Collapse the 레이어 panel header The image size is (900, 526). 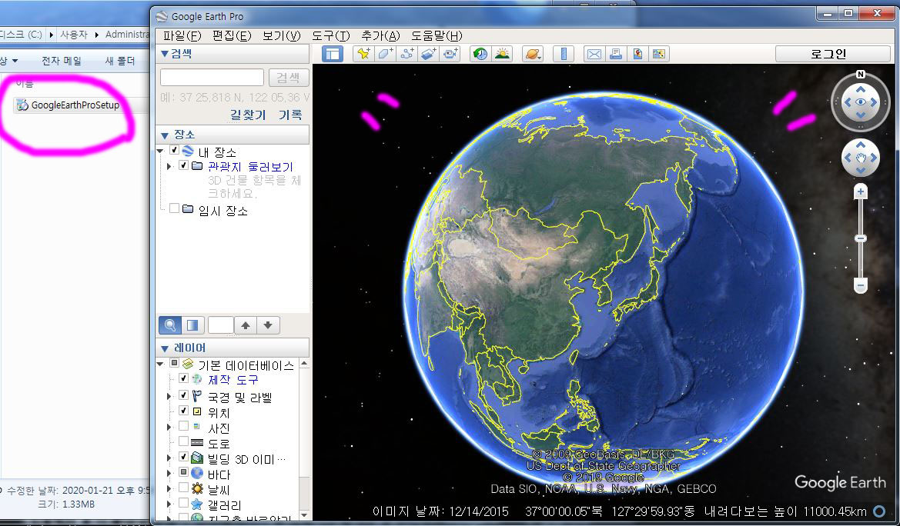pyautogui.click(x=233, y=348)
